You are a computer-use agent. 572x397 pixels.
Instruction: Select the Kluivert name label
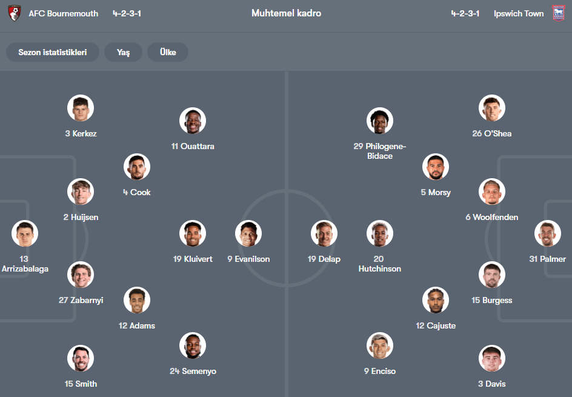coord(193,259)
